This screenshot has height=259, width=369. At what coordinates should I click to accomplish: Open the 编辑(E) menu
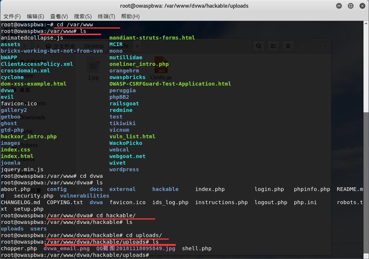click(x=35, y=16)
